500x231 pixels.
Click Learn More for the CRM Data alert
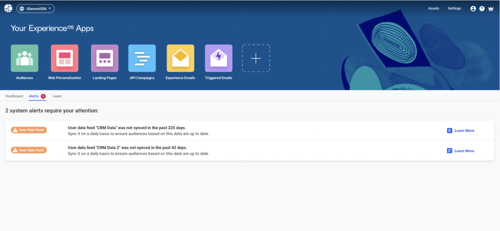click(x=464, y=131)
